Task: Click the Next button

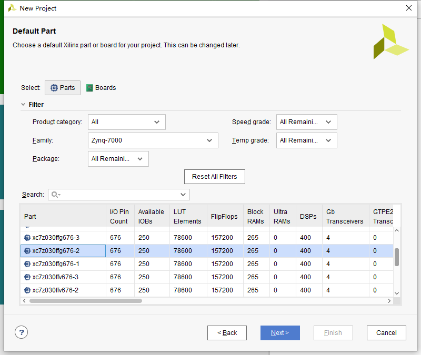Action: tap(280, 333)
